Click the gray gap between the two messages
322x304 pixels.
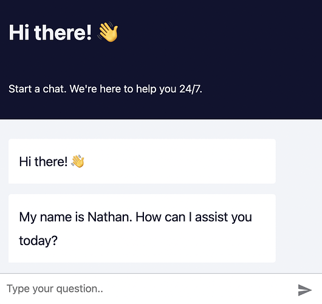click(x=142, y=188)
